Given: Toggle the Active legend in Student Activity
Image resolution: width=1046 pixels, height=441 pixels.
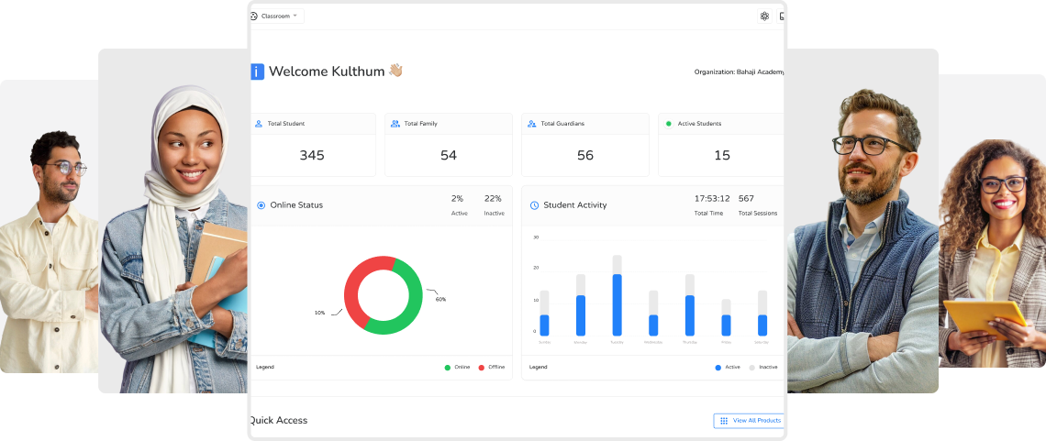Looking at the screenshot, I should [x=728, y=367].
